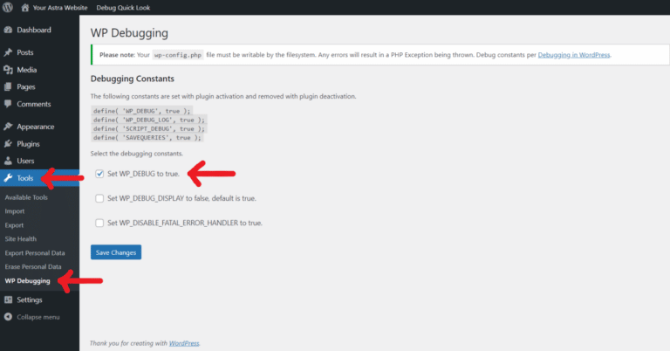670x351 pixels.
Task: Click the Media icon in the sidebar
Action: tap(8, 70)
